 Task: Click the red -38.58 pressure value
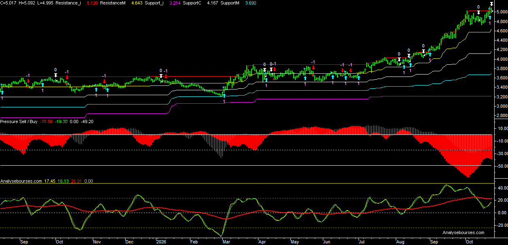coord(46,121)
